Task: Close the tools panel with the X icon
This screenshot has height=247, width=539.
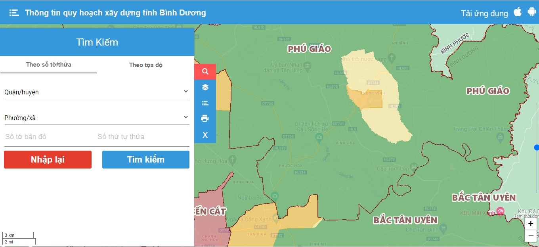Action: click(x=205, y=135)
